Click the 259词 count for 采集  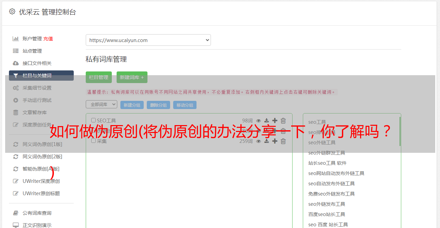coord(246,141)
